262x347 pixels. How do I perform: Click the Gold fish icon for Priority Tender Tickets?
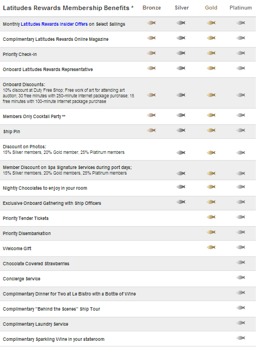tap(211, 217)
